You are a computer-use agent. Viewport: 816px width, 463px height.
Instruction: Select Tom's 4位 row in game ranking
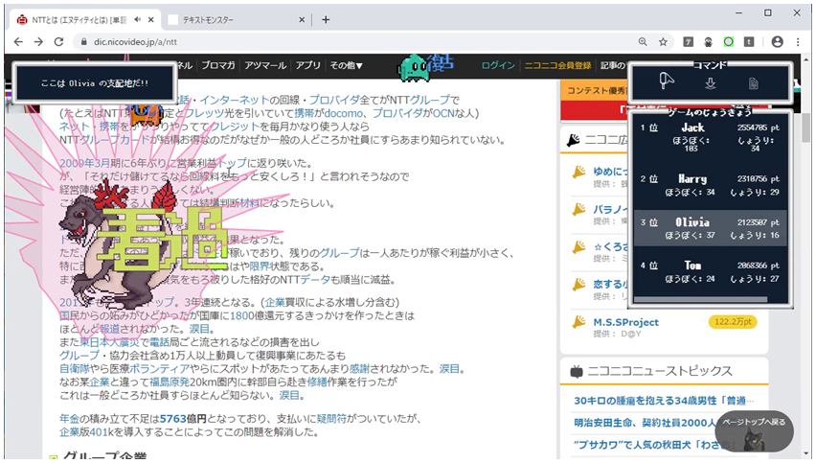coord(710,271)
